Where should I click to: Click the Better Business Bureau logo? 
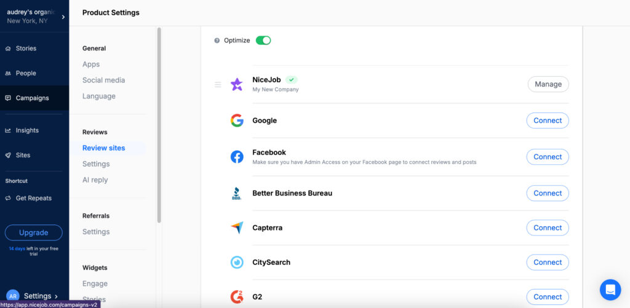tap(237, 194)
